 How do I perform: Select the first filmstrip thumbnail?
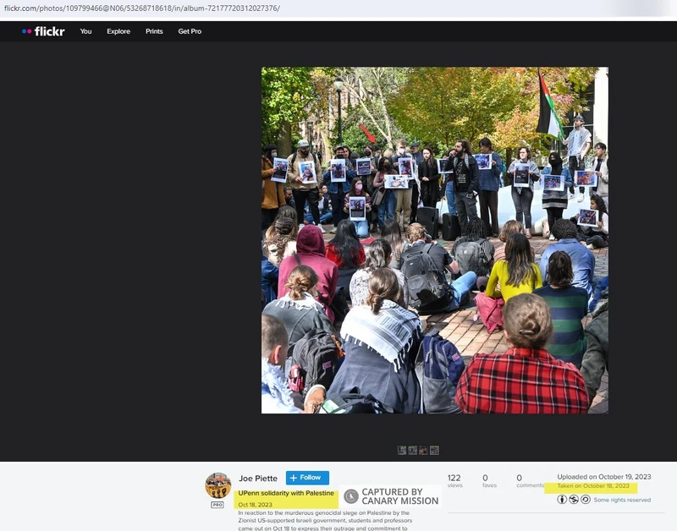tap(402, 451)
